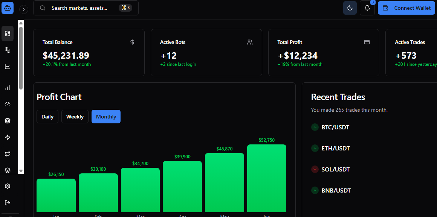Expand the sidebar with the chevron button
Screen dimensions: 437x217
point(24,9)
